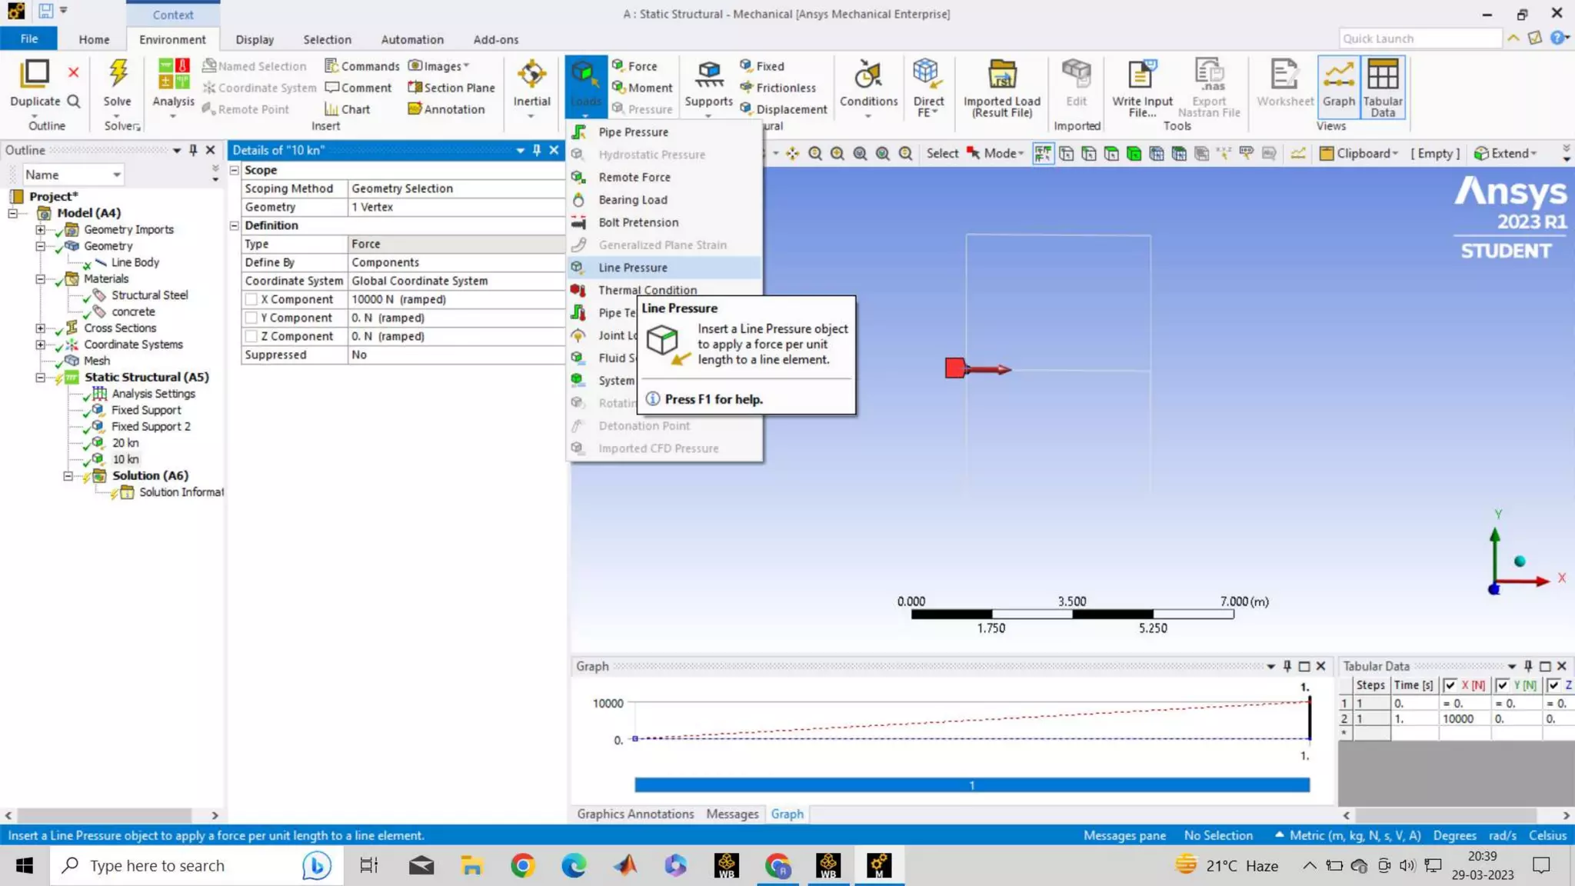
Task: Click the Quick Launch search field
Action: [x=1420, y=38]
